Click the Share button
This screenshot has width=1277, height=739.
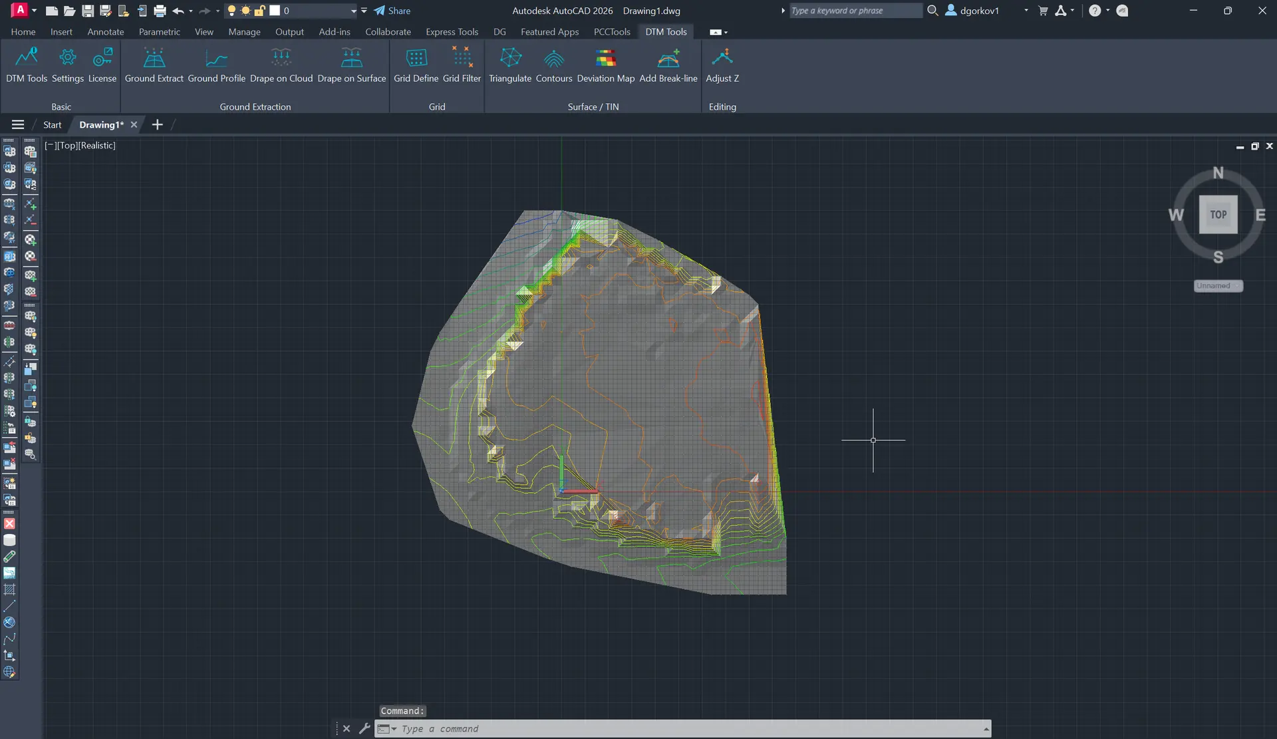click(x=392, y=11)
